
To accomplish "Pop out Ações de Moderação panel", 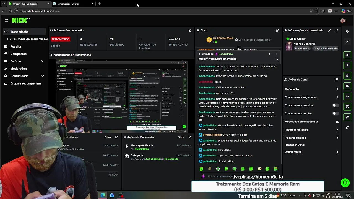I will tap(190, 137).
